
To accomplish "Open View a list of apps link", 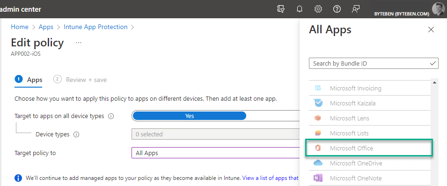I will [270, 178].
